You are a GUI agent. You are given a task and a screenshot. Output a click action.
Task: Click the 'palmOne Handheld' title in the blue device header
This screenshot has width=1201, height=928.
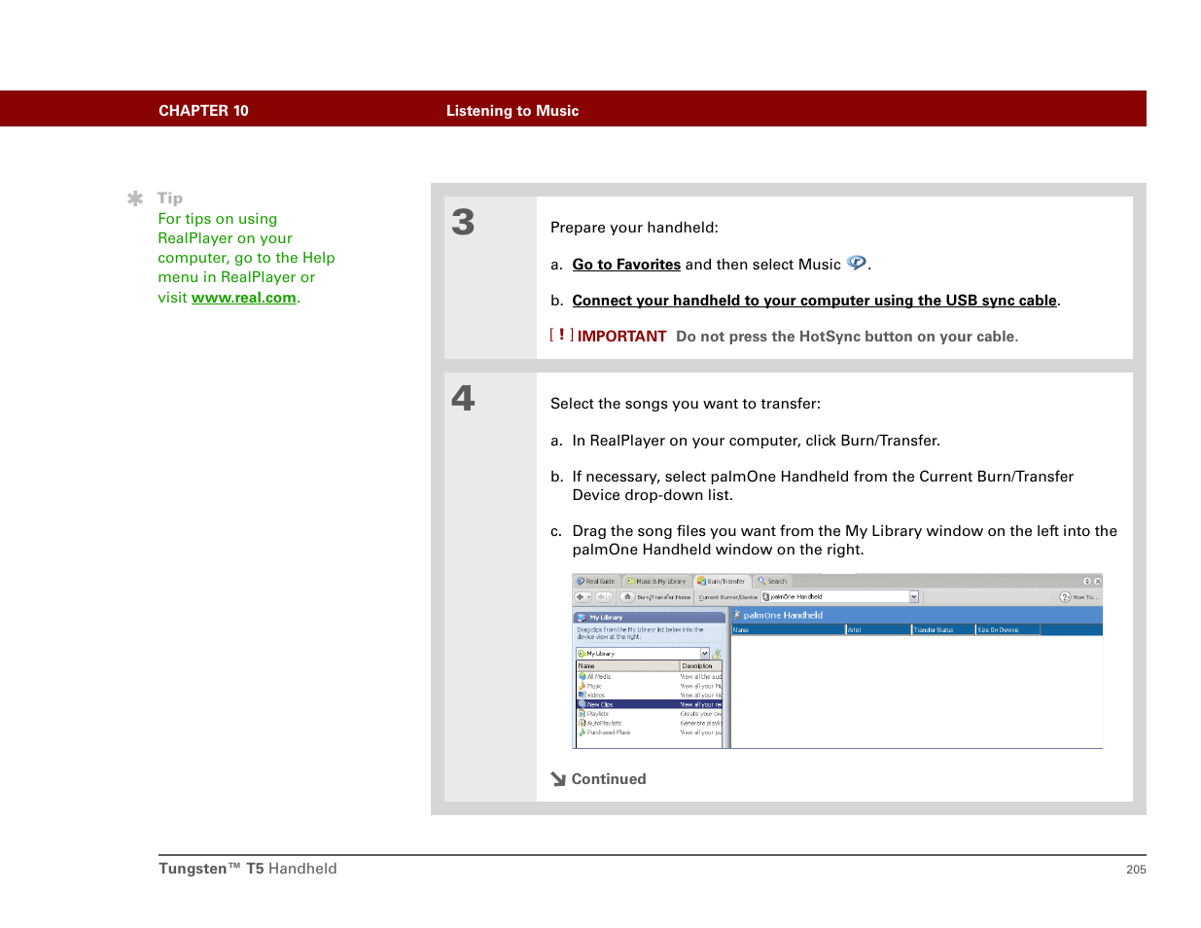pos(783,615)
